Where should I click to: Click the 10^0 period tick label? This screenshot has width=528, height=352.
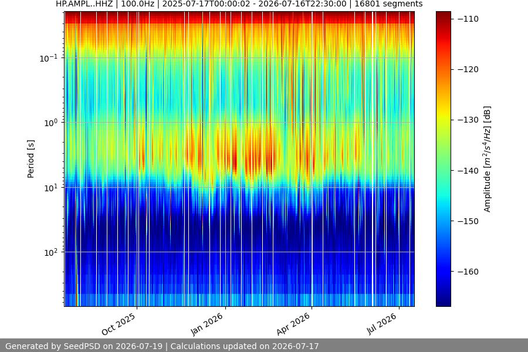(51, 123)
